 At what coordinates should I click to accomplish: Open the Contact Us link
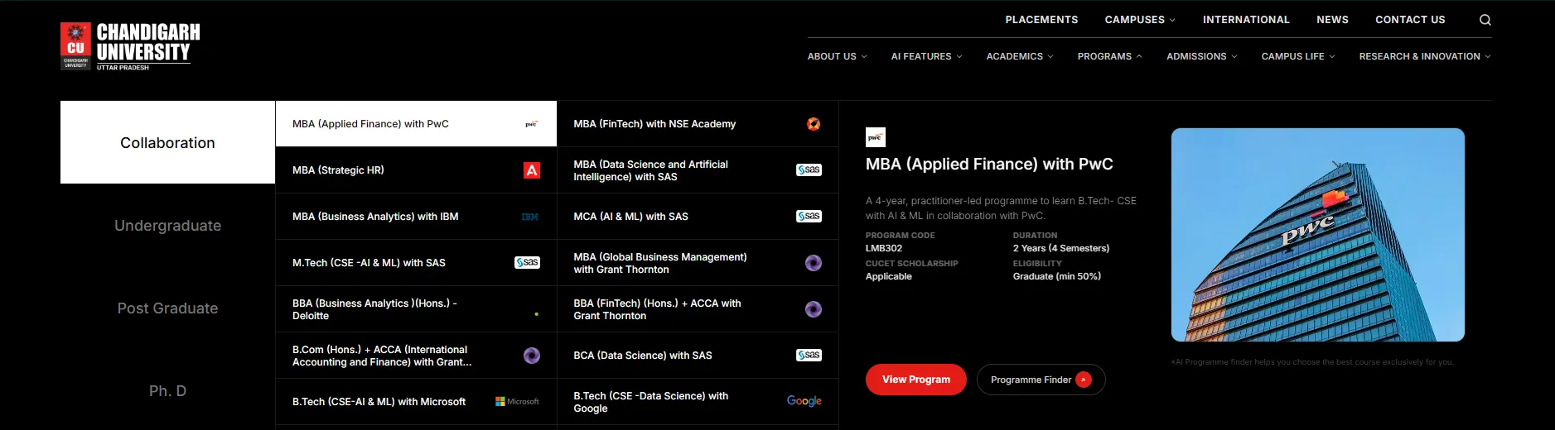[x=1410, y=20]
